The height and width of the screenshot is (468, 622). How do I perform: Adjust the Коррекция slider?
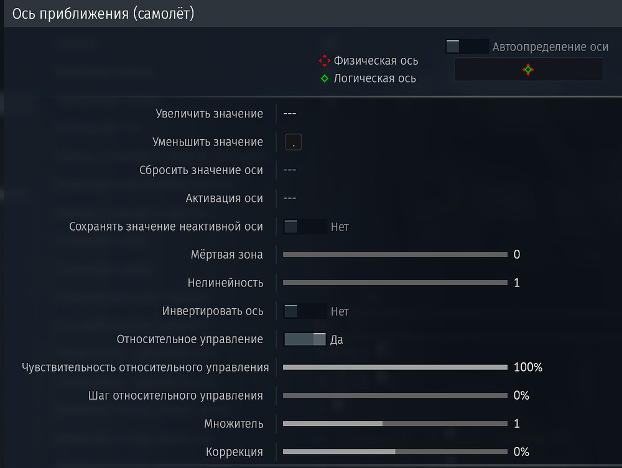tap(395, 452)
